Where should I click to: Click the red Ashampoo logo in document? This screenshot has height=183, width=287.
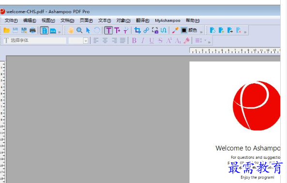257,106
